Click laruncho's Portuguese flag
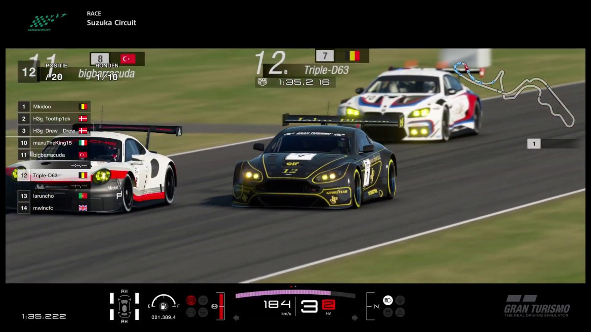The image size is (591, 332). coord(83,196)
